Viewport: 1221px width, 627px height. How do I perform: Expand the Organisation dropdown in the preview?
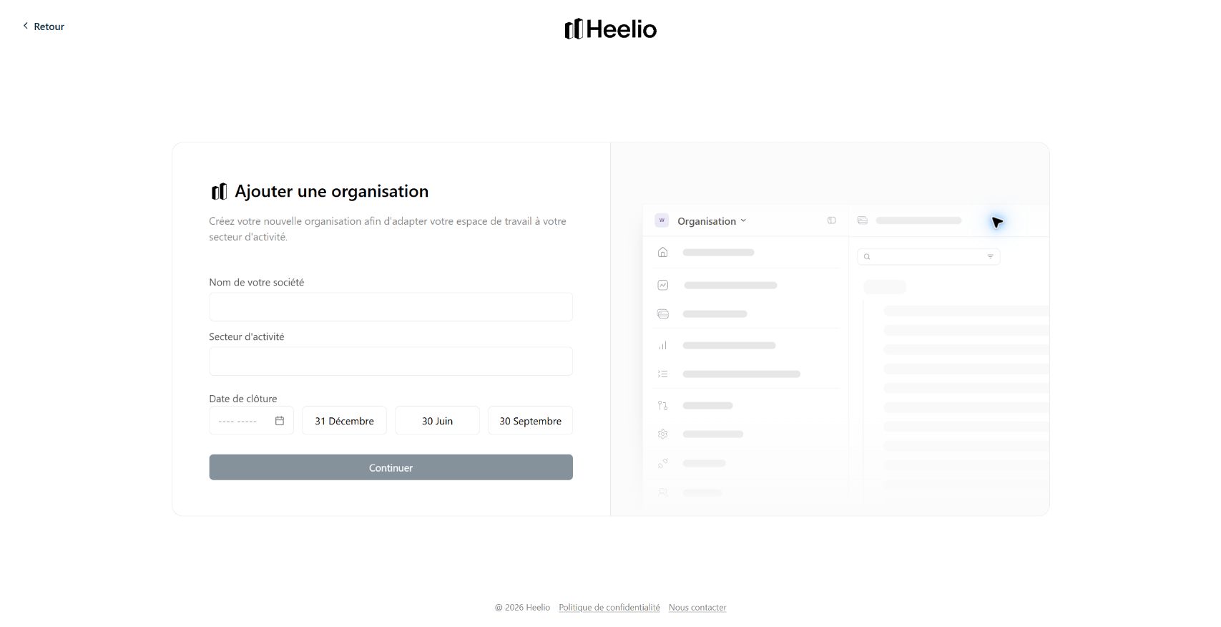point(712,221)
